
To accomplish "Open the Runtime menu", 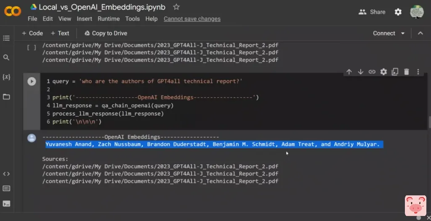I will tap(109, 19).
